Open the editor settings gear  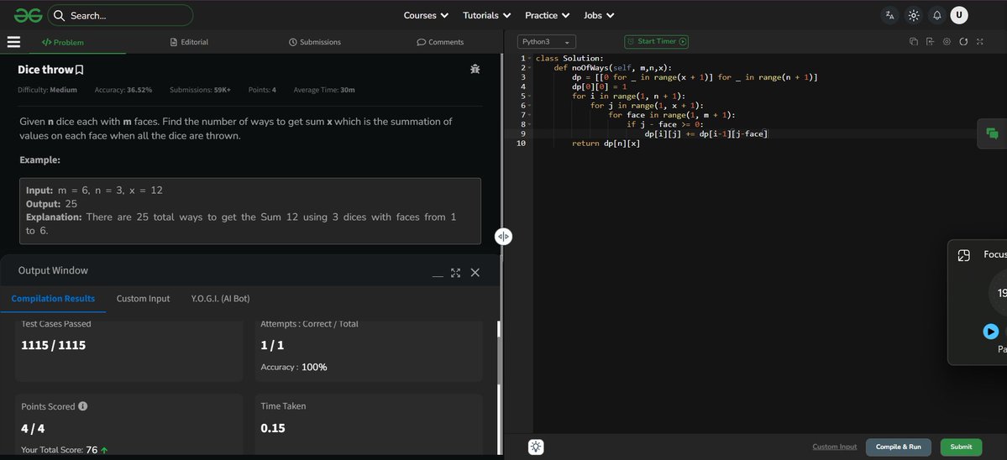(x=947, y=42)
